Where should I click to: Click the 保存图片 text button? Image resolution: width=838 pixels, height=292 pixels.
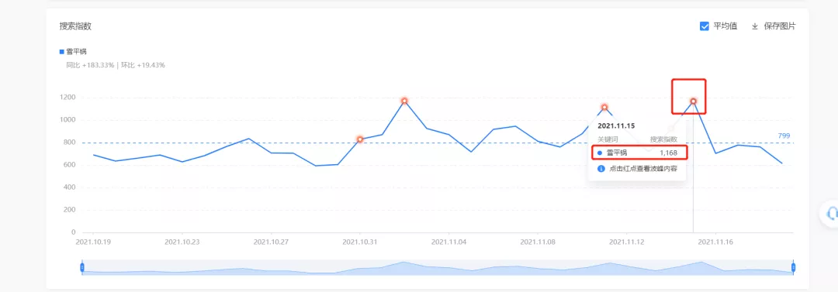pos(780,26)
